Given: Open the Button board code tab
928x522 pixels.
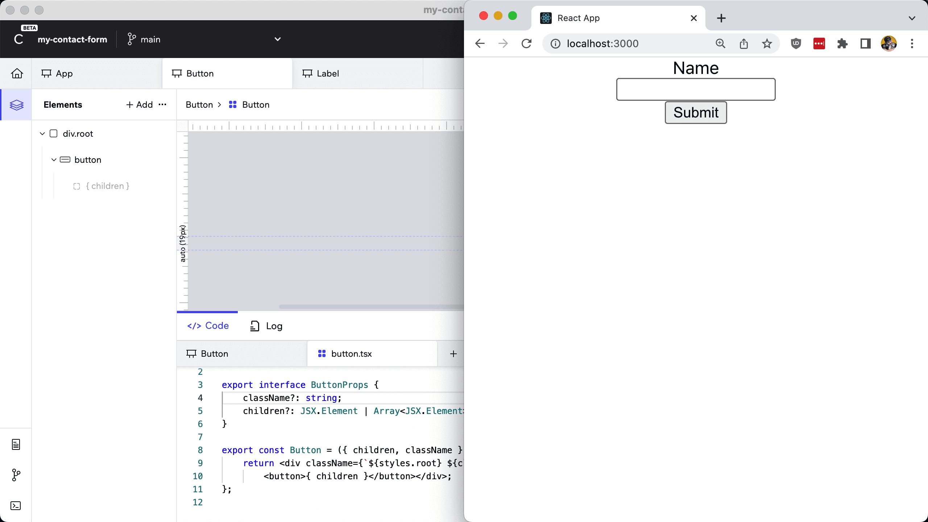Looking at the screenshot, I should coord(242,354).
